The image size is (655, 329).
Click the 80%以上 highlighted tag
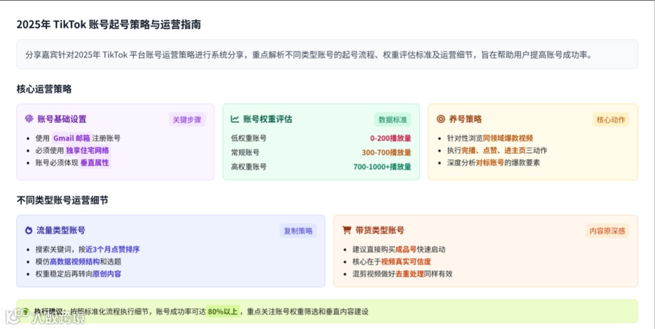[x=223, y=311]
